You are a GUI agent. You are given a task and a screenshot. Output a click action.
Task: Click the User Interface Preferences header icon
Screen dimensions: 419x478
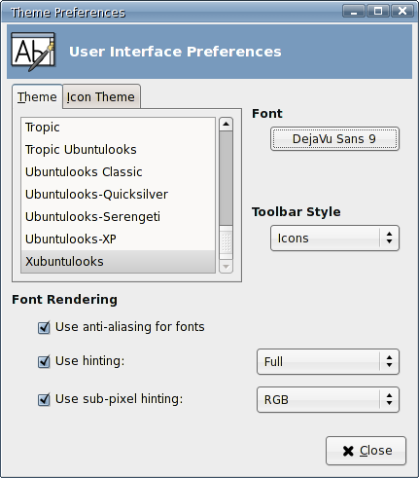(33, 52)
